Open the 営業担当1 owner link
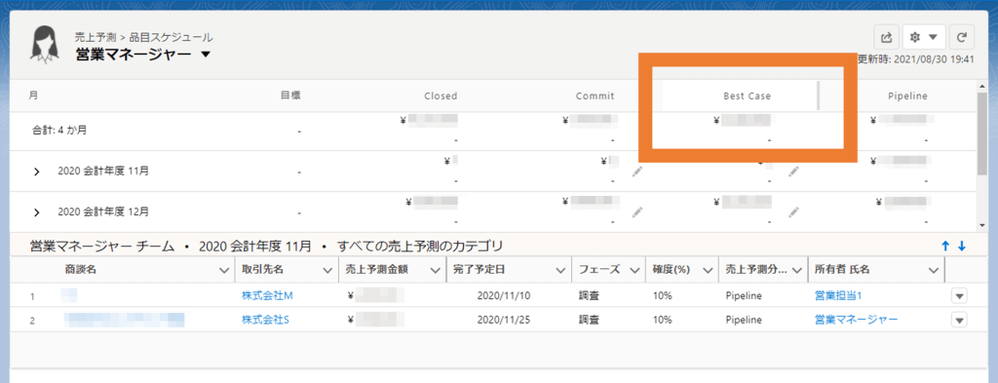Viewport: 998px width, 383px height. coord(838,296)
